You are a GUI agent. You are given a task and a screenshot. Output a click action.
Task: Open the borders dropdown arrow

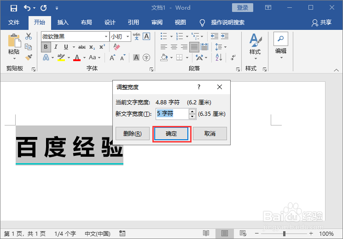pyautogui.click(x=187, y=57)
